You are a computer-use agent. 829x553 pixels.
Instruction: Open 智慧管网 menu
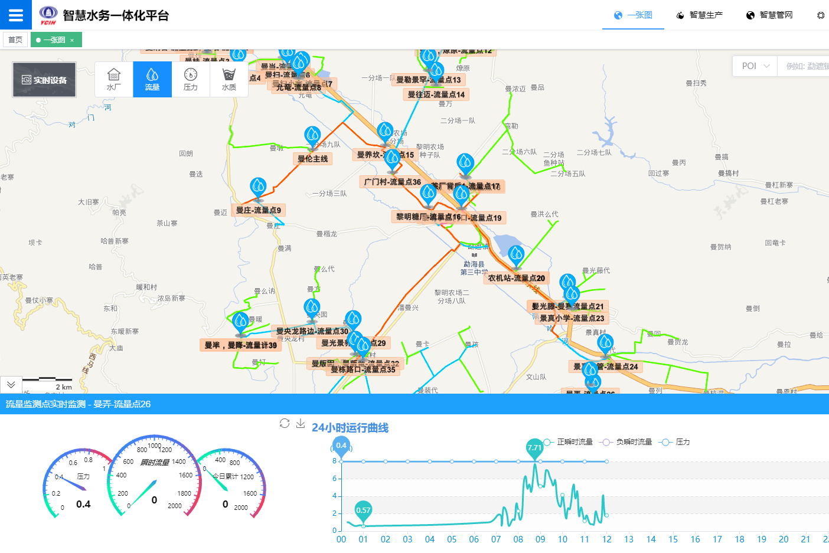(769, 15)
